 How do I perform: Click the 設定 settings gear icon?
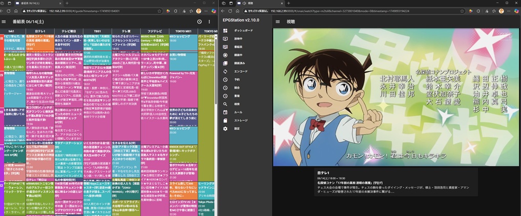[225, 128]
